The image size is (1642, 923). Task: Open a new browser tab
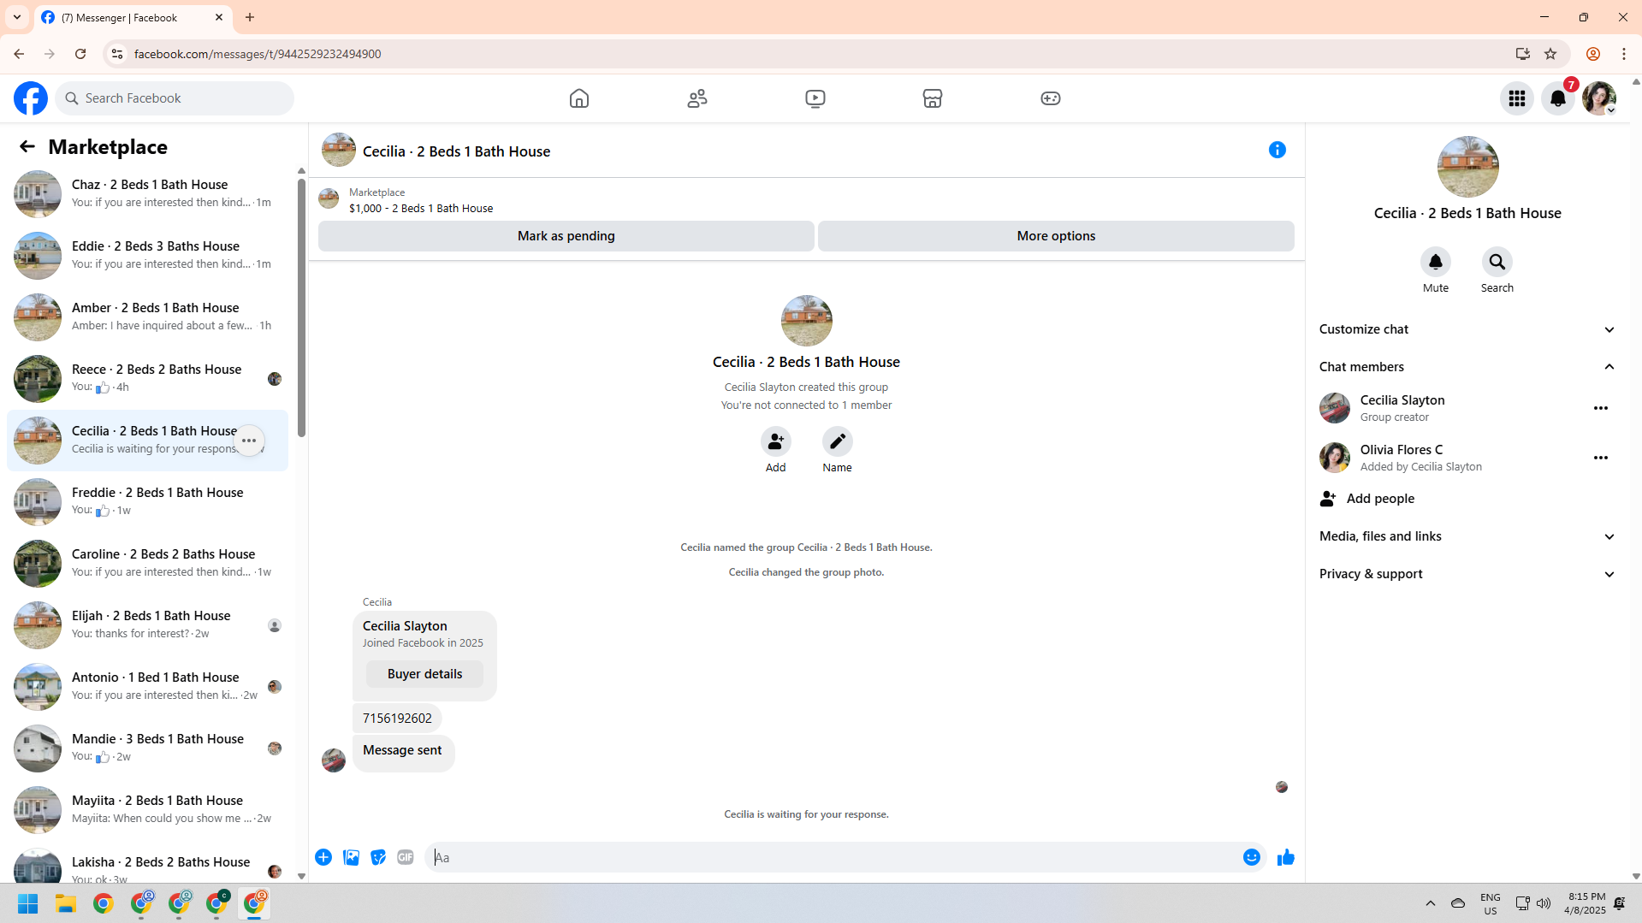coord(250,17)
